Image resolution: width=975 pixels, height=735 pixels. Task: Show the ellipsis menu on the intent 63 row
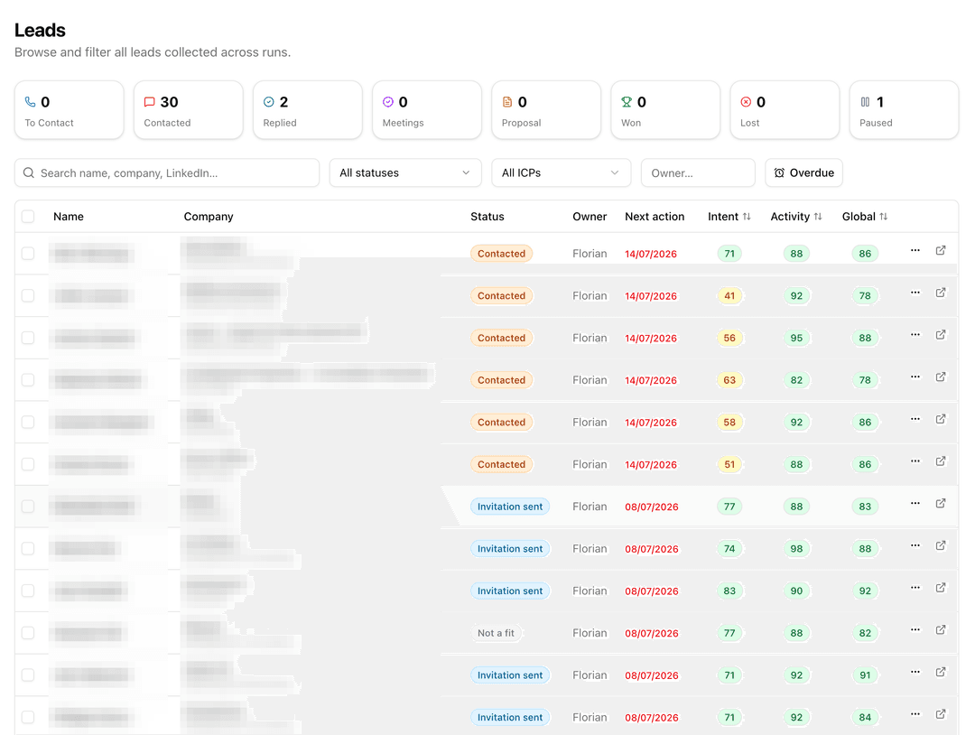click(x=915, y=377)
